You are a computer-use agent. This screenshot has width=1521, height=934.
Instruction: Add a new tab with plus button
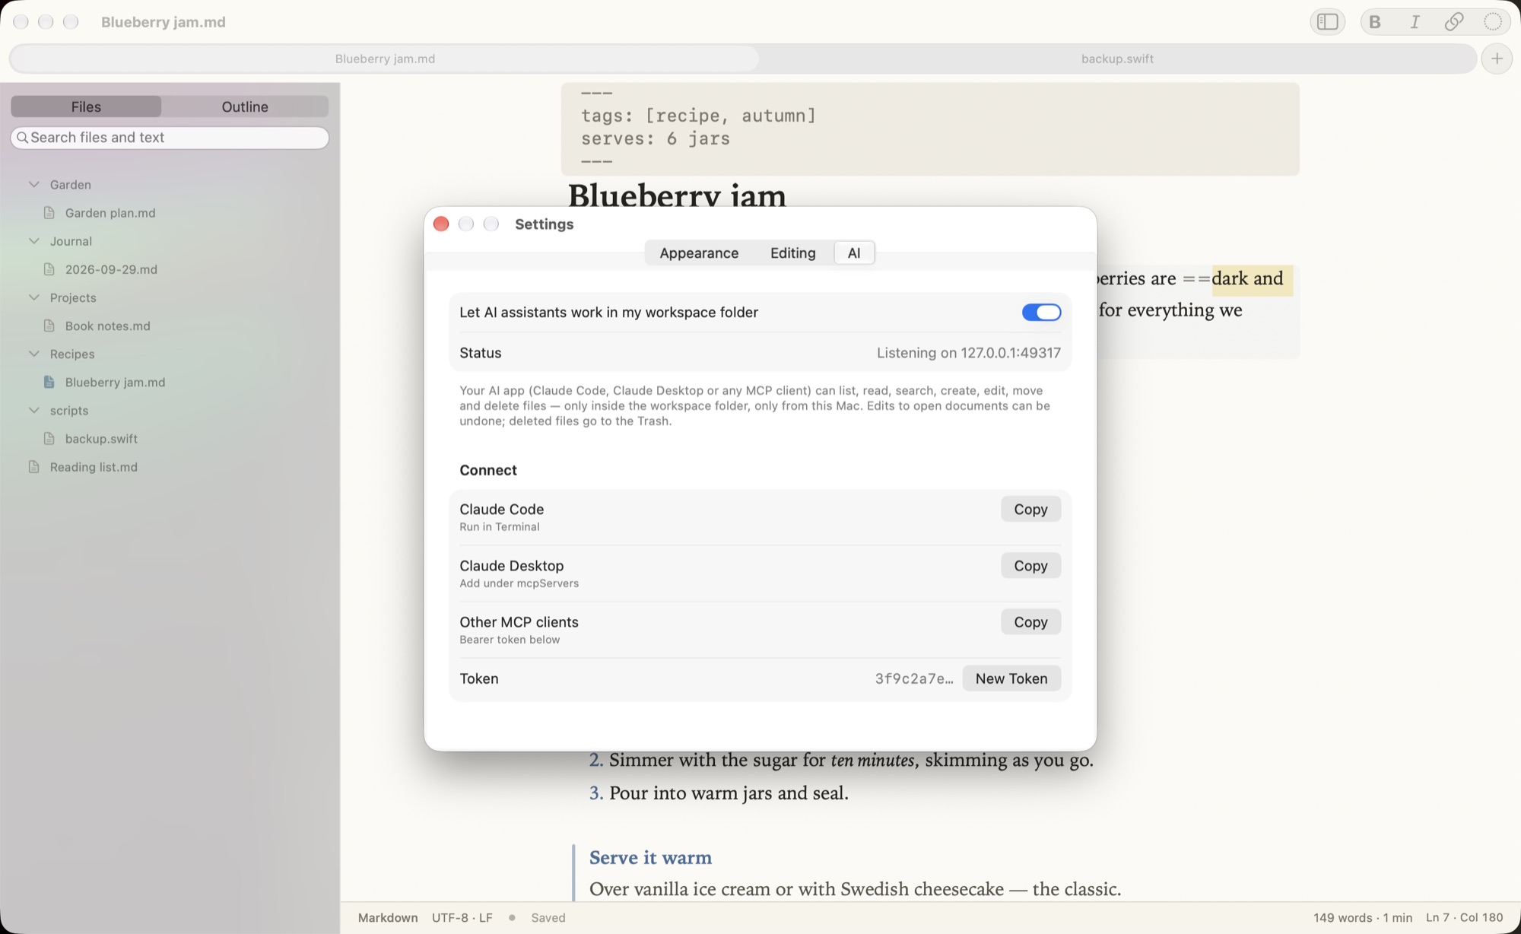(x=1497, y=59)
